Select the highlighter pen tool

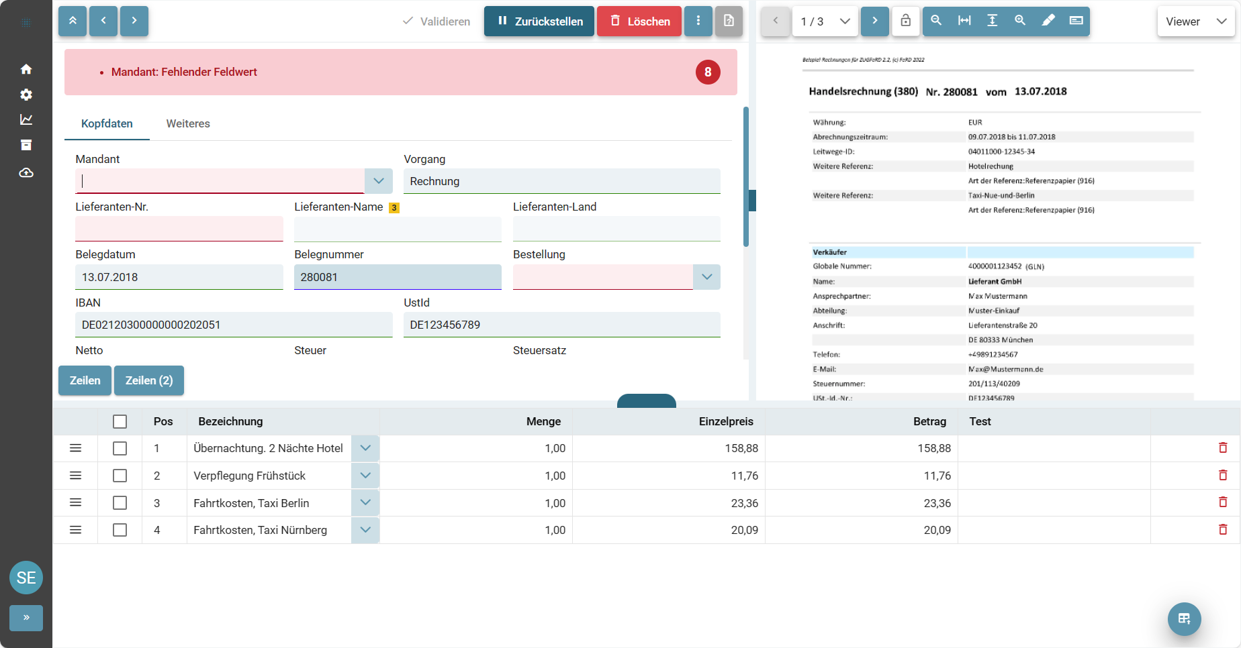pyautogui.click(x=1048, y=21)
